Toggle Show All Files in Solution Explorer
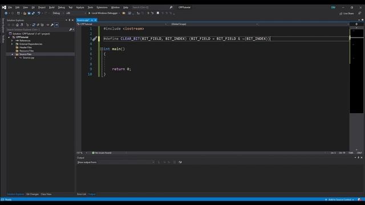 (x=42, y=25)
